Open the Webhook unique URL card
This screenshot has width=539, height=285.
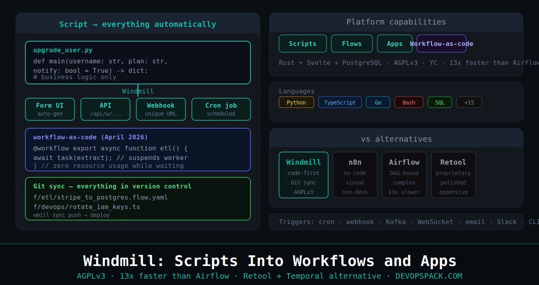pyautogui.click(x=161, y=109)
